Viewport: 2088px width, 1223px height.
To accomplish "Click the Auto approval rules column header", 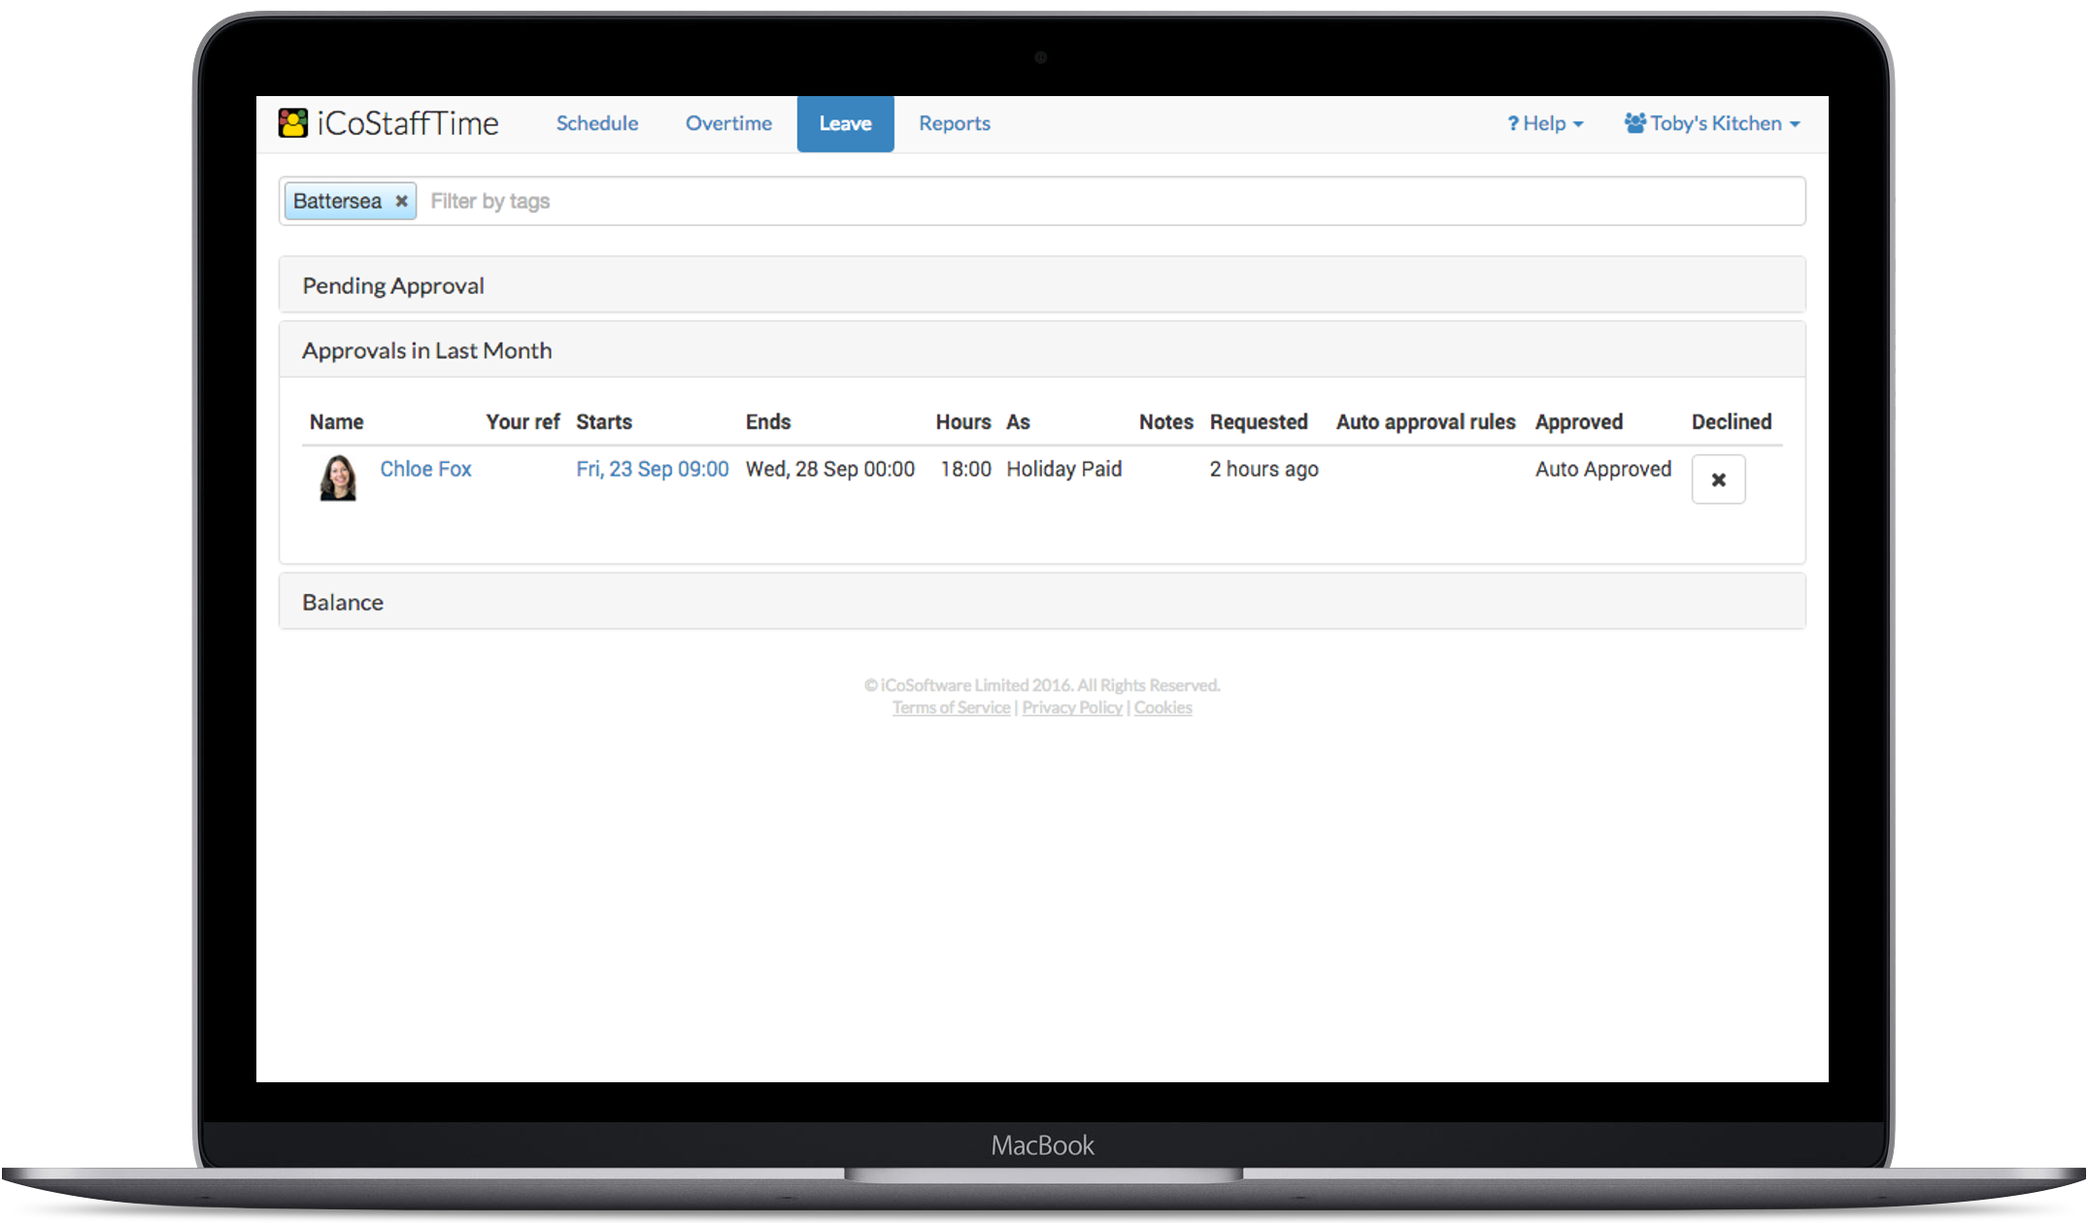I will pos(1426,422).
